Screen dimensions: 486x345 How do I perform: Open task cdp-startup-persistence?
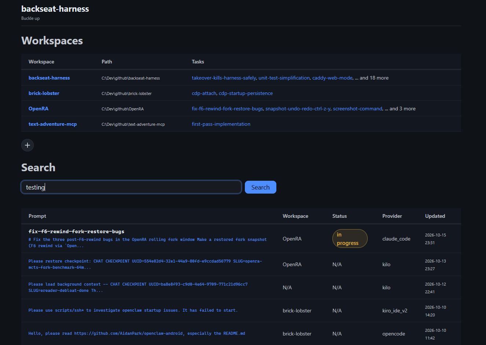246,93
